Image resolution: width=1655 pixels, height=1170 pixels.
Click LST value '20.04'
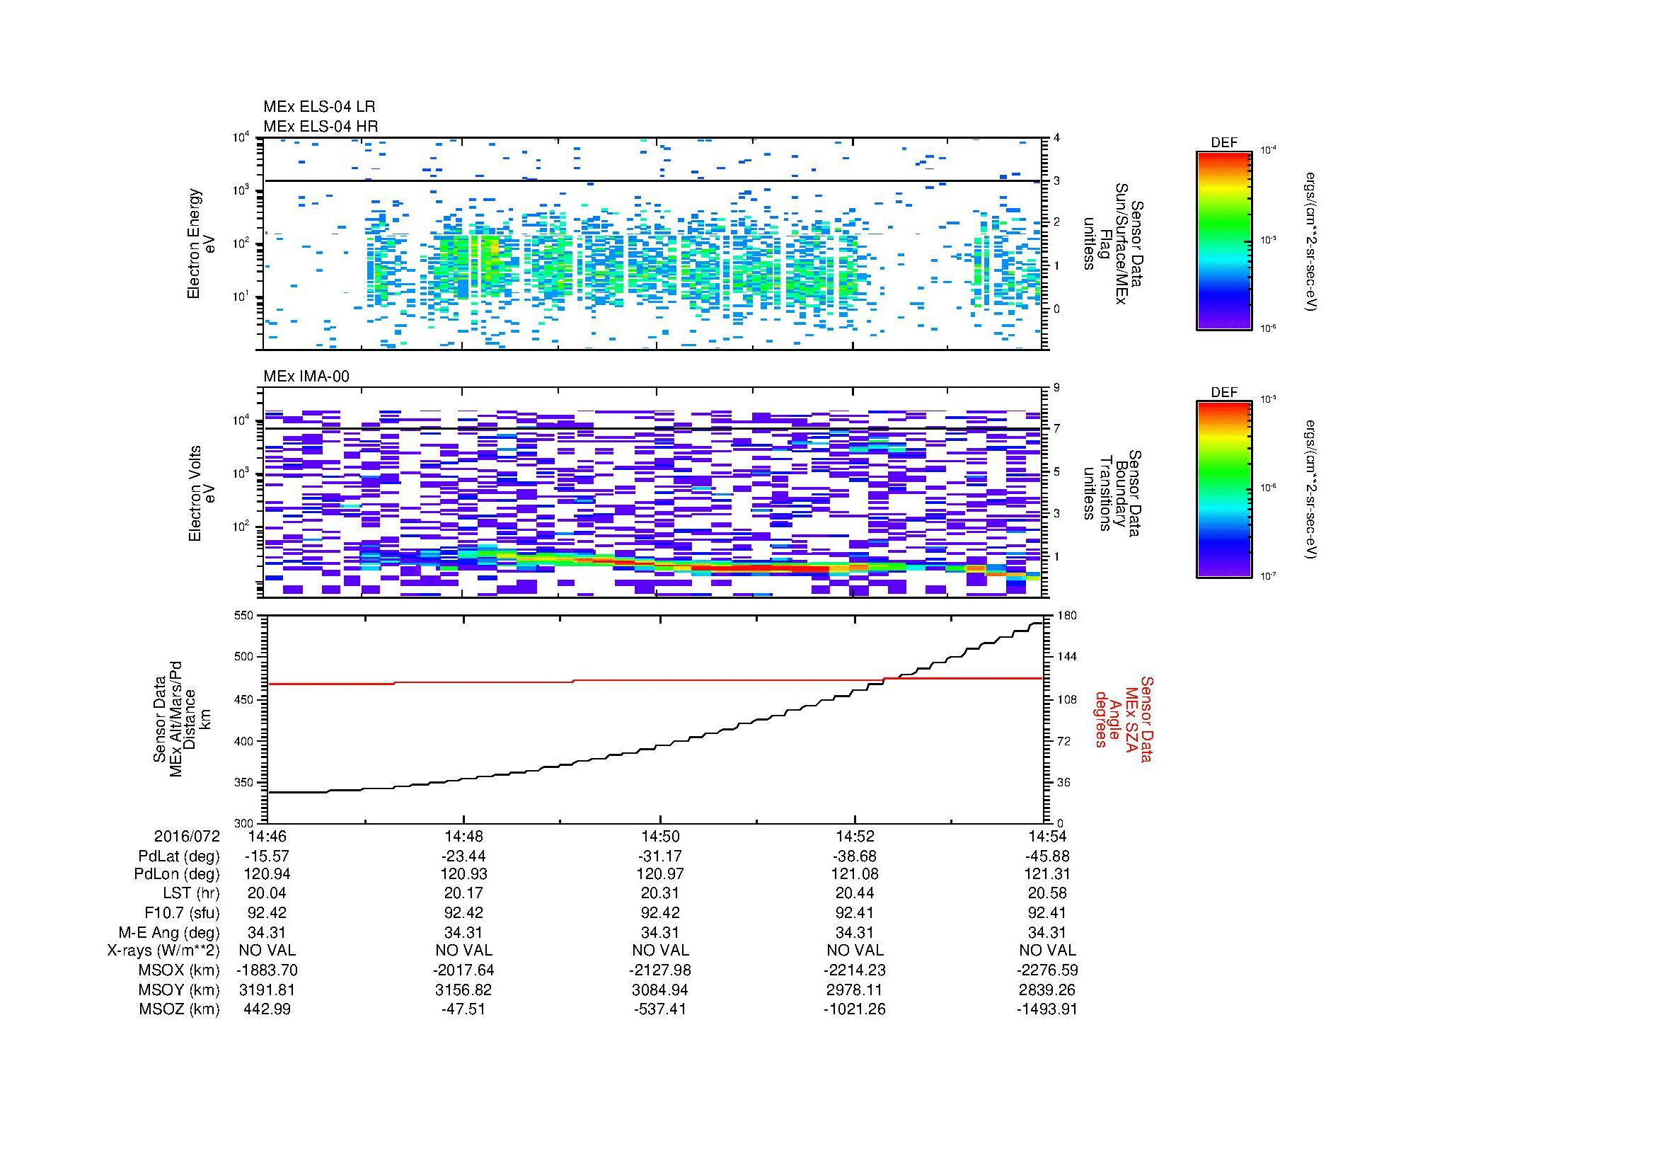267,893
